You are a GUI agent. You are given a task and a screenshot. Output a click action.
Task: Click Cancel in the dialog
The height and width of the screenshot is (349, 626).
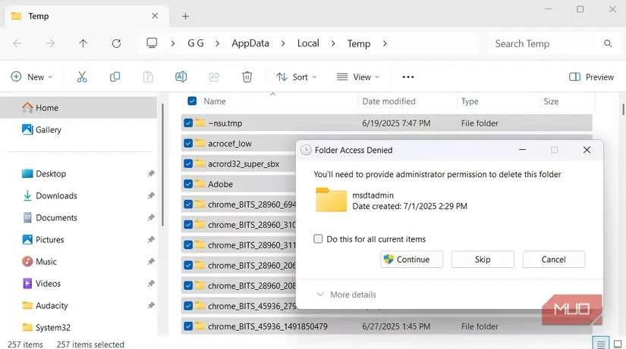(553, 260)
